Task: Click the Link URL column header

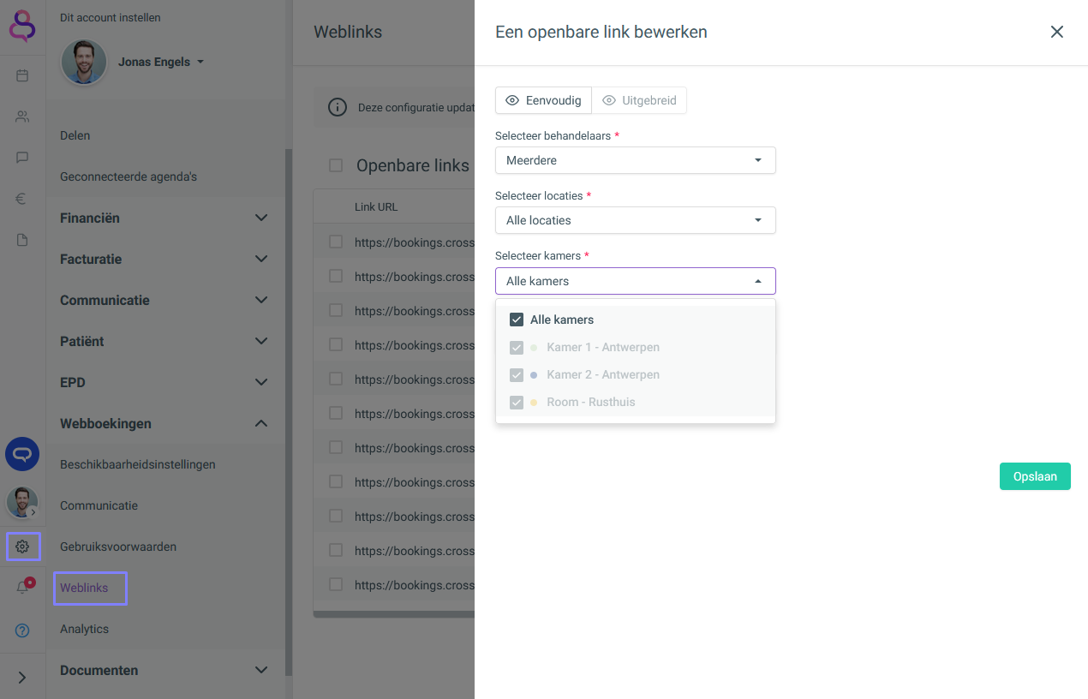Action: click(376, 206)
